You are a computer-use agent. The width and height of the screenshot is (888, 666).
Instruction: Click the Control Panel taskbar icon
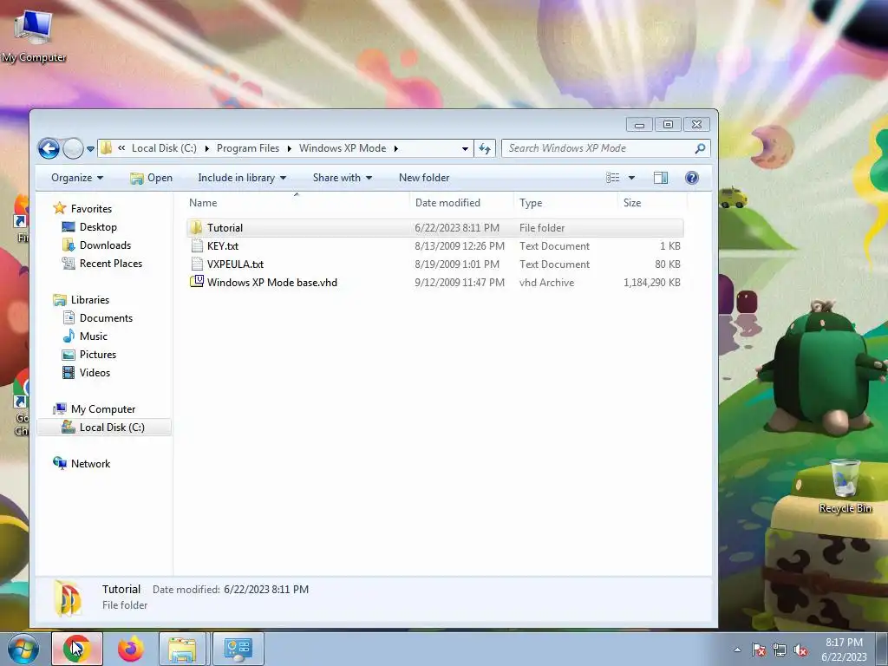238,649
